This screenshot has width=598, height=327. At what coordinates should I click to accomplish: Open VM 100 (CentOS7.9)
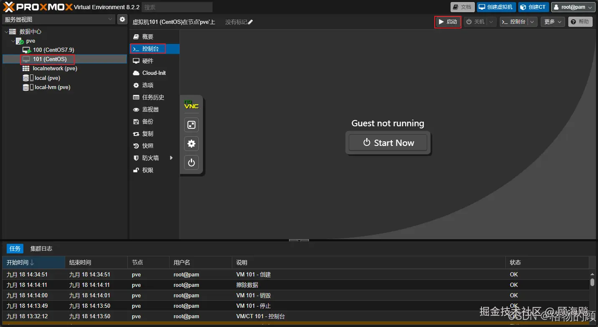pos(53,50)
